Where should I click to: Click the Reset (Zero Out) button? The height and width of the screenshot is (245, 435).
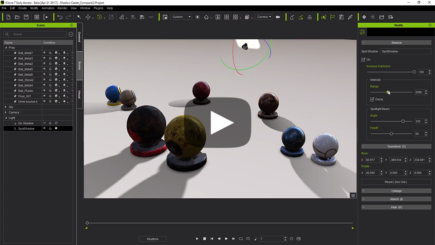click(396, 182)
